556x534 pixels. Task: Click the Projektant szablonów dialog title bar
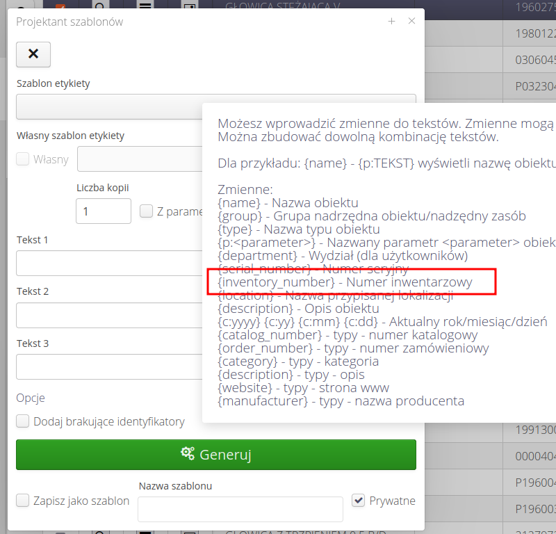pyautogui.click(x=195, y=22)
